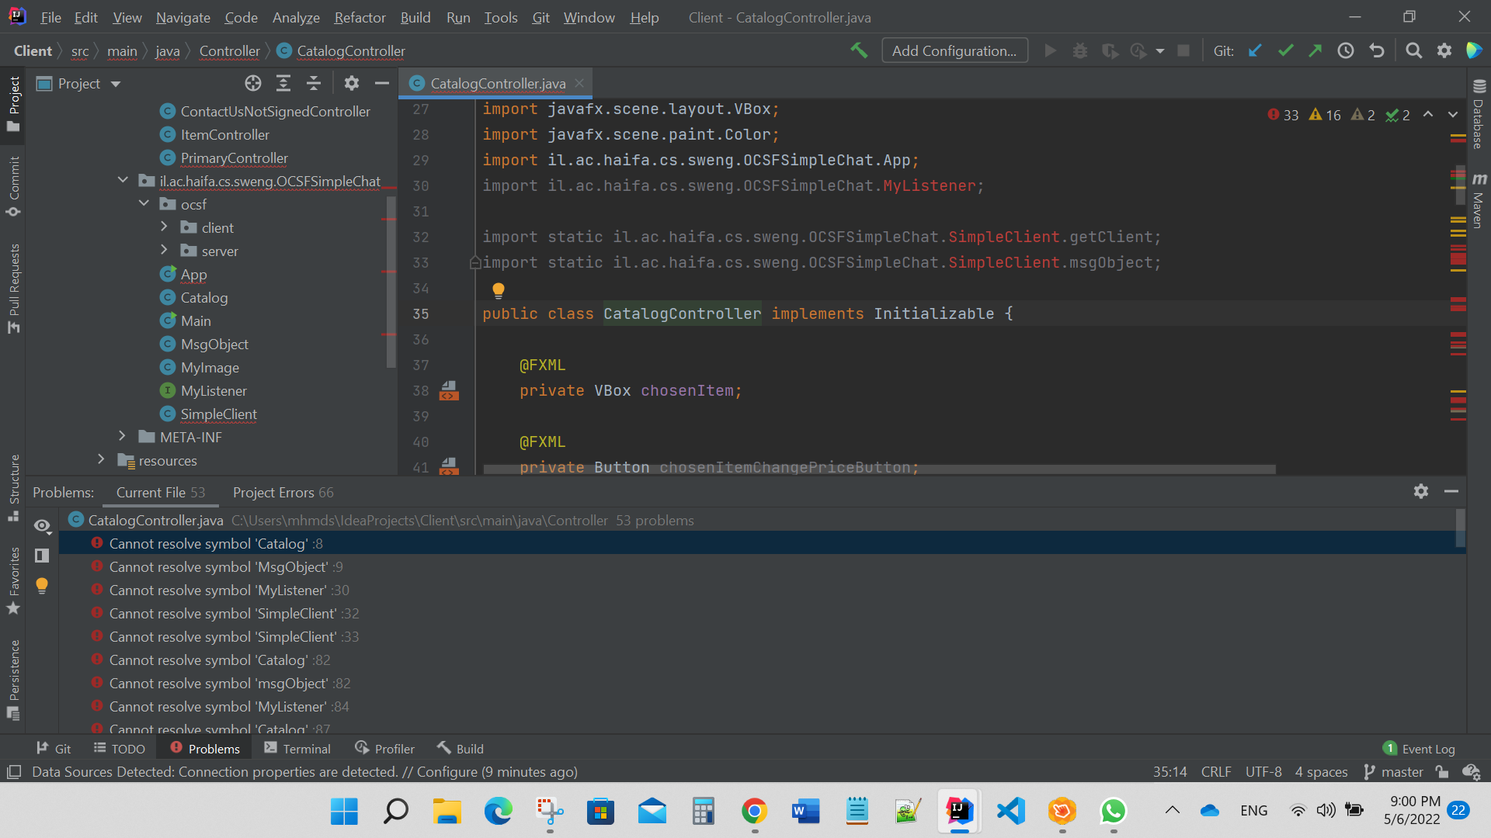Open Git show history clock icon

tap(1346, 50)
